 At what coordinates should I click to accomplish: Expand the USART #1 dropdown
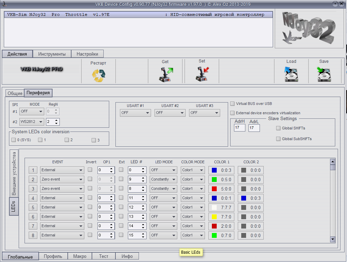point(135,113)
